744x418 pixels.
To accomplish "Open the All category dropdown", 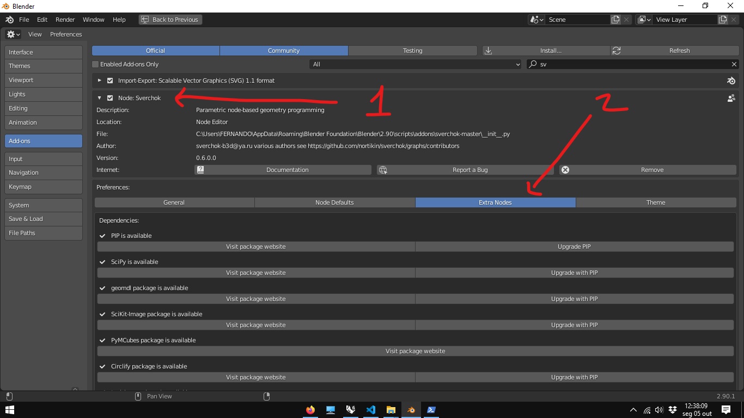I will click(416, 64).
